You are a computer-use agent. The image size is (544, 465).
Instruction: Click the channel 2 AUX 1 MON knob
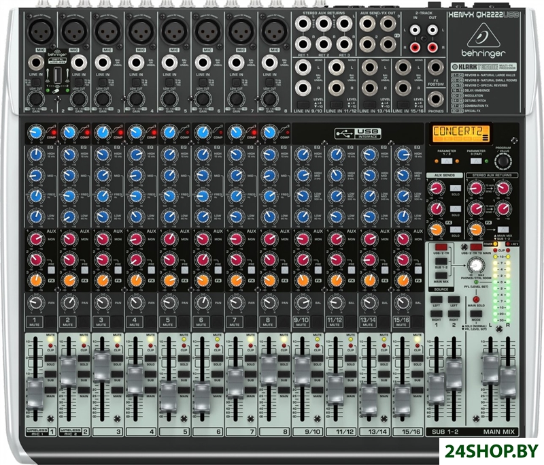point(69,239)
